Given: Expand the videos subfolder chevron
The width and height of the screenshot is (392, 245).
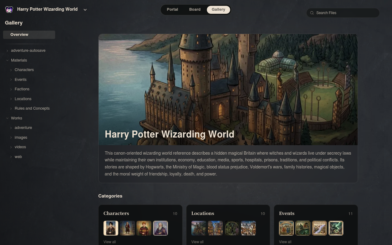Looking at the screenshot, I should point(11,147).
